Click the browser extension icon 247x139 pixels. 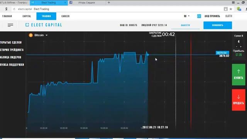pos(239,9)
